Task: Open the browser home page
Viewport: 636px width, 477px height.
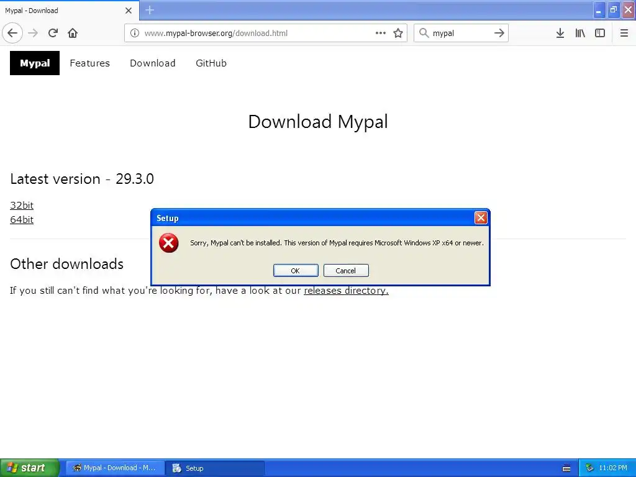Action: pos(73,33)
